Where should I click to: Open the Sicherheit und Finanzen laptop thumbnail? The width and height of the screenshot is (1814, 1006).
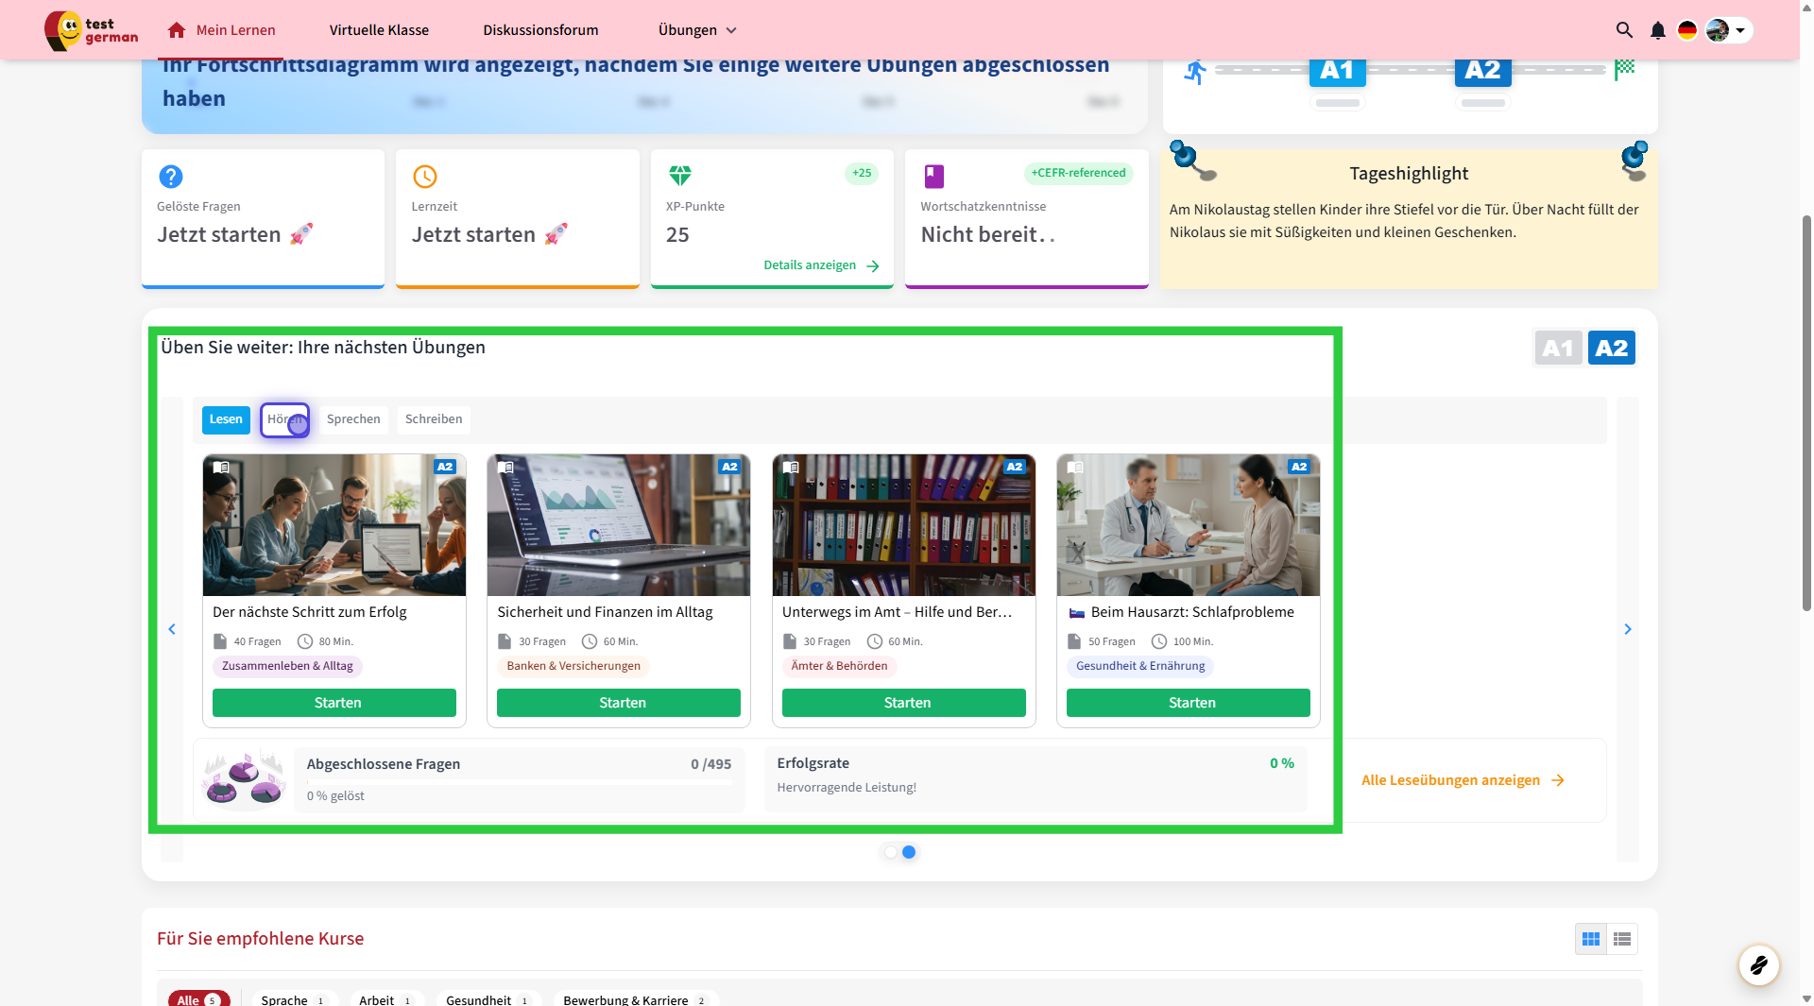click(619, 525)
